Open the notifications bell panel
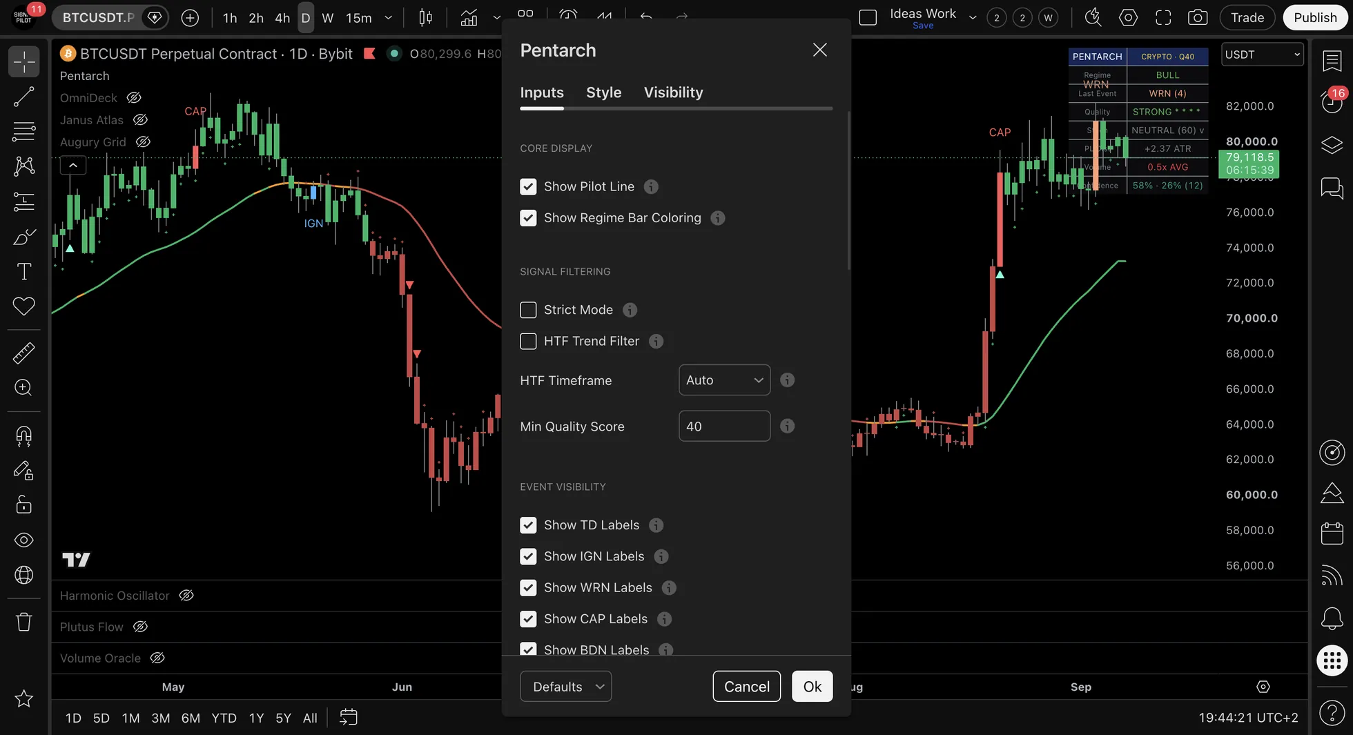Screen dimensions: 1353x735 click(1332, 618)
